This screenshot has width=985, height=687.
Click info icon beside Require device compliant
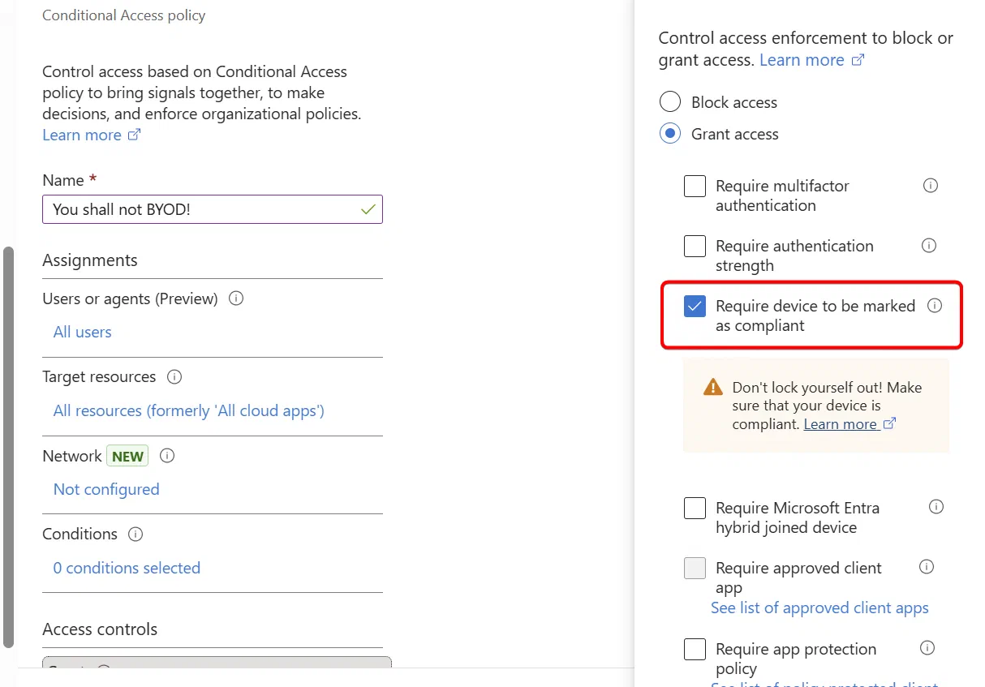pos(935,306)
